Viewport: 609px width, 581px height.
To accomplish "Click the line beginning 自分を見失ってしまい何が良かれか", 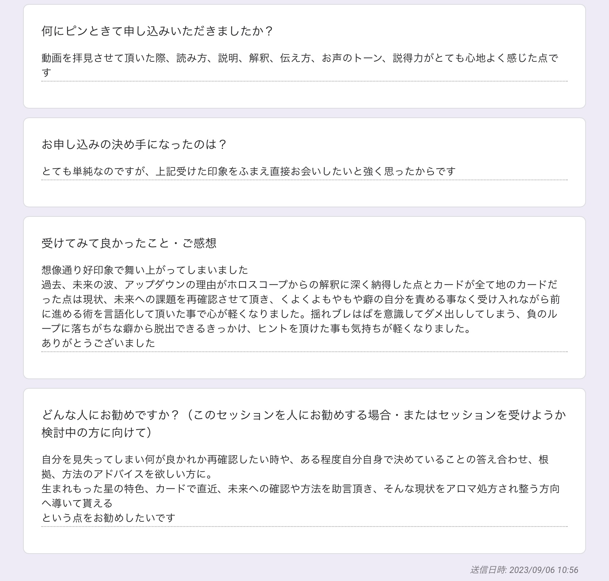I will pos(295,460).
